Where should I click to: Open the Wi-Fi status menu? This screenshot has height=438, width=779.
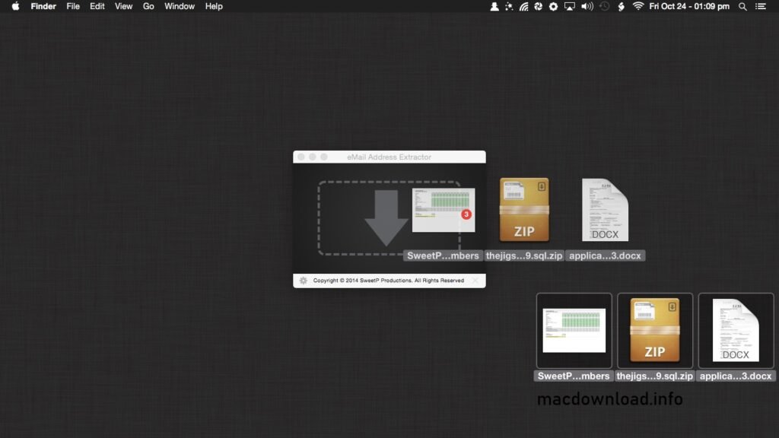click(x=638, y=7)
